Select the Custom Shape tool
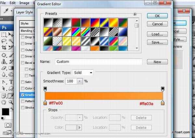Screen dimensions: 195x138 tap(11, 88)
